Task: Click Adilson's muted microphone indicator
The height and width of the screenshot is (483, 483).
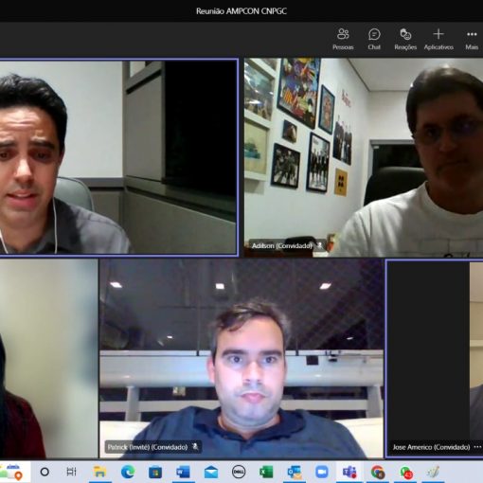Action: 320,245
